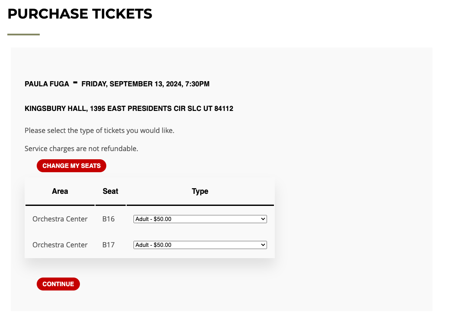Click the service charges refund notice

click(81, 148)
